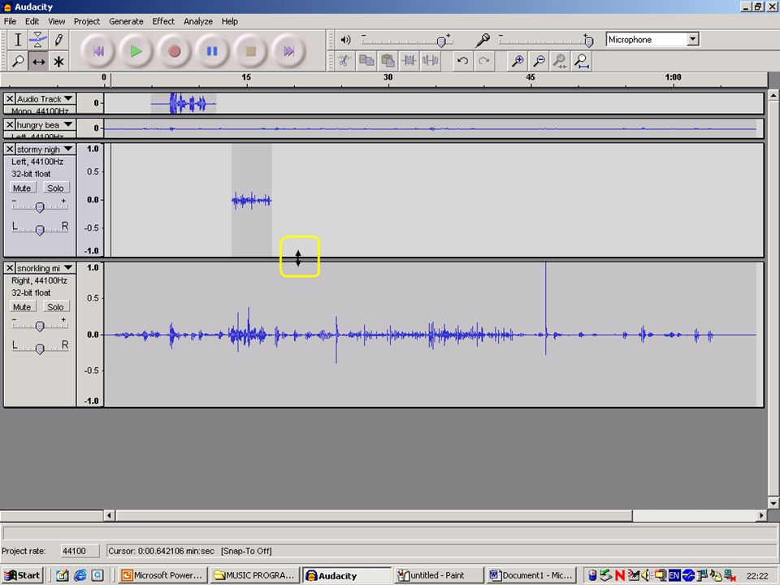The width and height of the screenshot is (780, 585).
Task: Click the output speaker volume icon
Action: (346, 40)
